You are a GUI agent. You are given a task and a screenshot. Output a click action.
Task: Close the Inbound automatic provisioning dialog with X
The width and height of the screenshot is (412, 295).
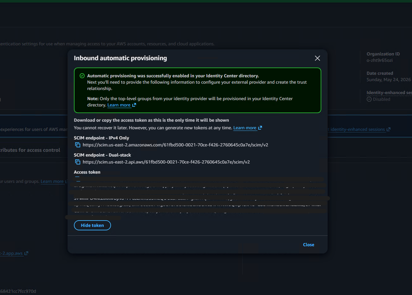coord(317,58)
